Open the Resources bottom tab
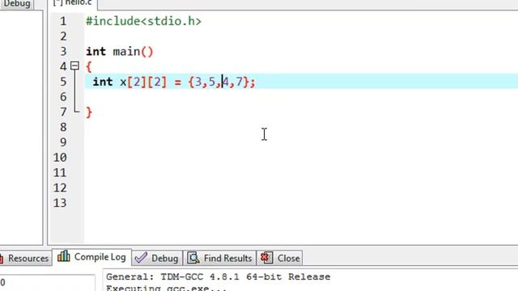 coord(25,258)
